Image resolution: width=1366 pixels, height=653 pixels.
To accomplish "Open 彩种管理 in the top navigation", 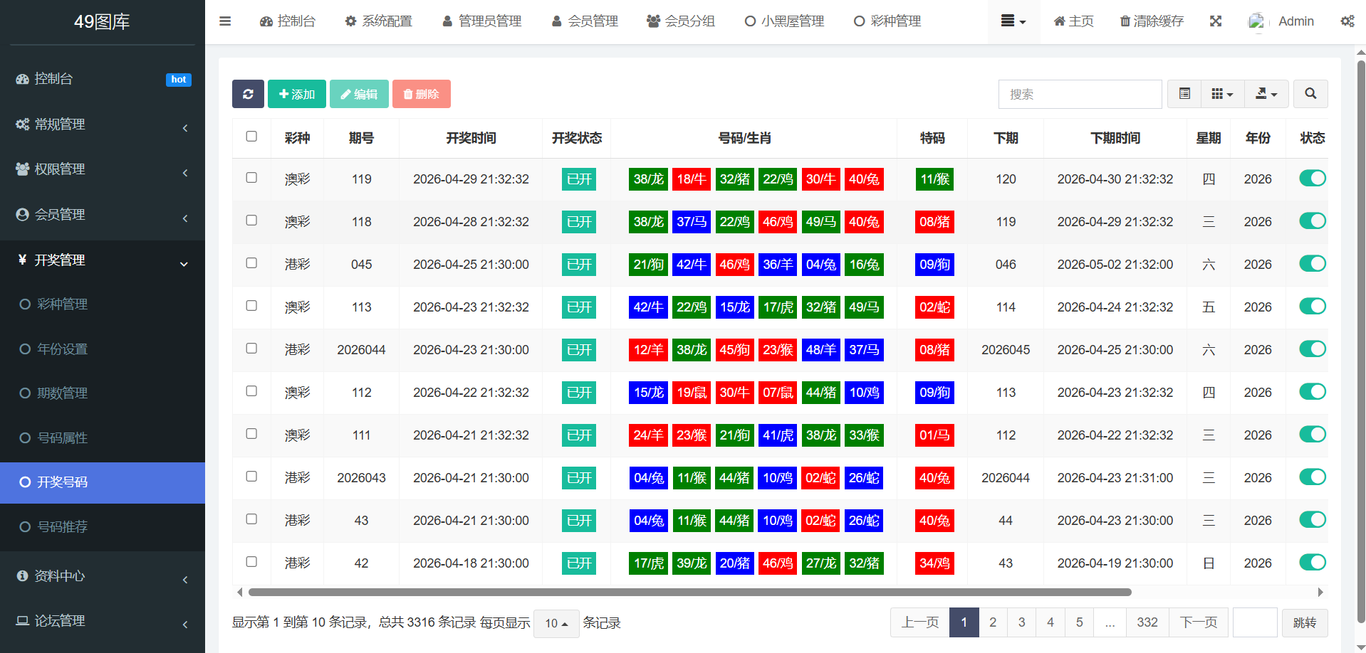I will click(x=887, y=21).
